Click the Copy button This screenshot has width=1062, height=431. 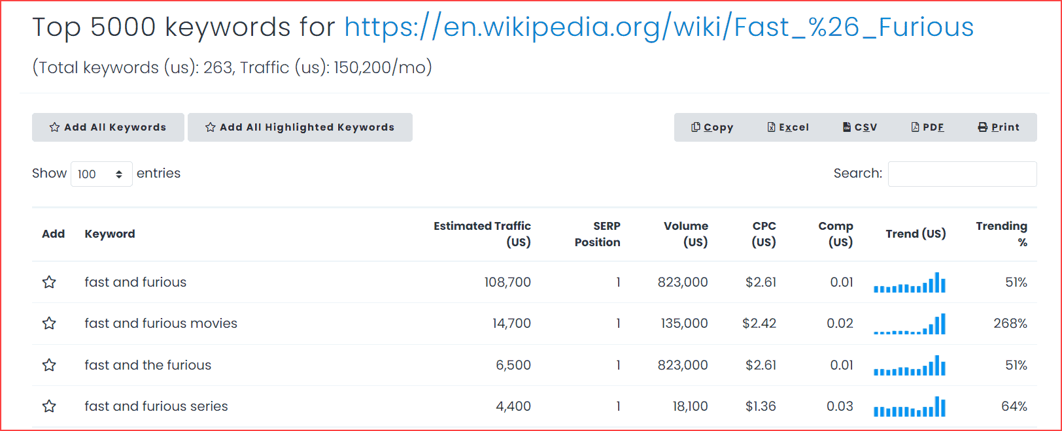pos(712,127)
